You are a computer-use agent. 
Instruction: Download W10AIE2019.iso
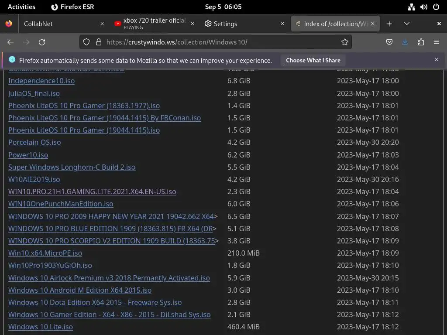(34, 179)
